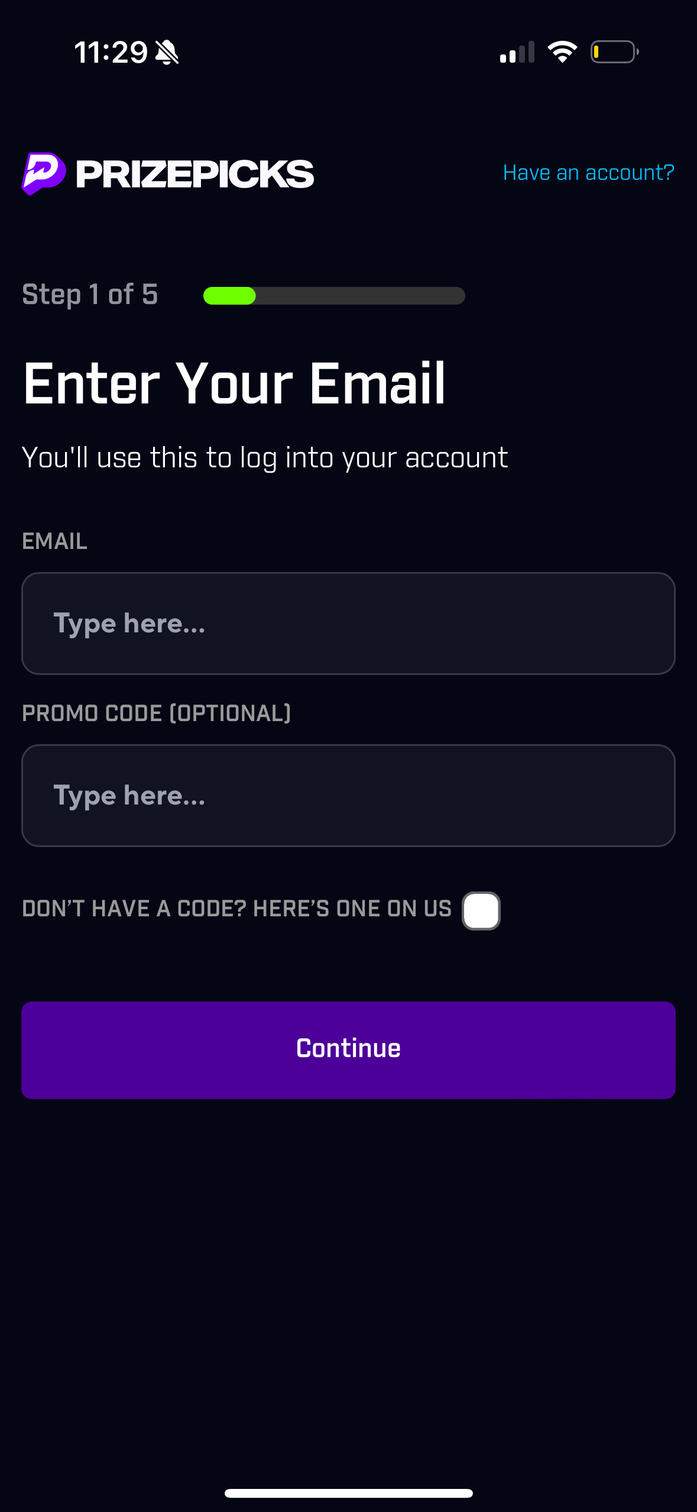This screenshot has width=697, height=1512.
Task: Tap the EMAIL field label
Action: coord(54,541)
